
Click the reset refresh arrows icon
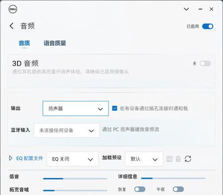pyautogui.click(x=188, y=159)
